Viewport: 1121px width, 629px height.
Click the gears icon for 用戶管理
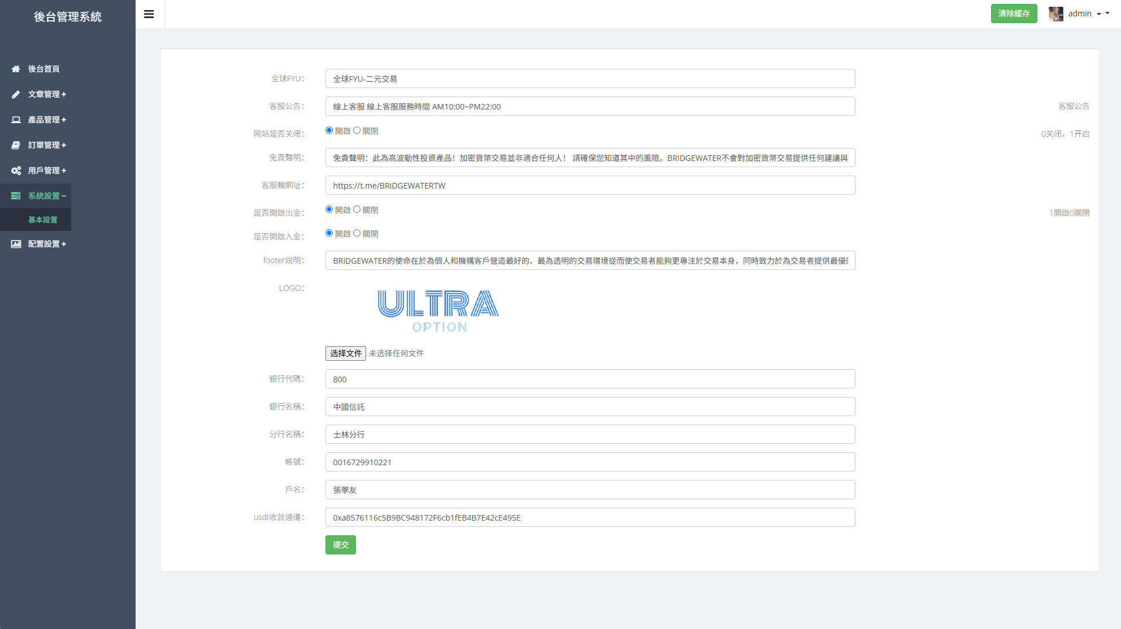point(16,171)
